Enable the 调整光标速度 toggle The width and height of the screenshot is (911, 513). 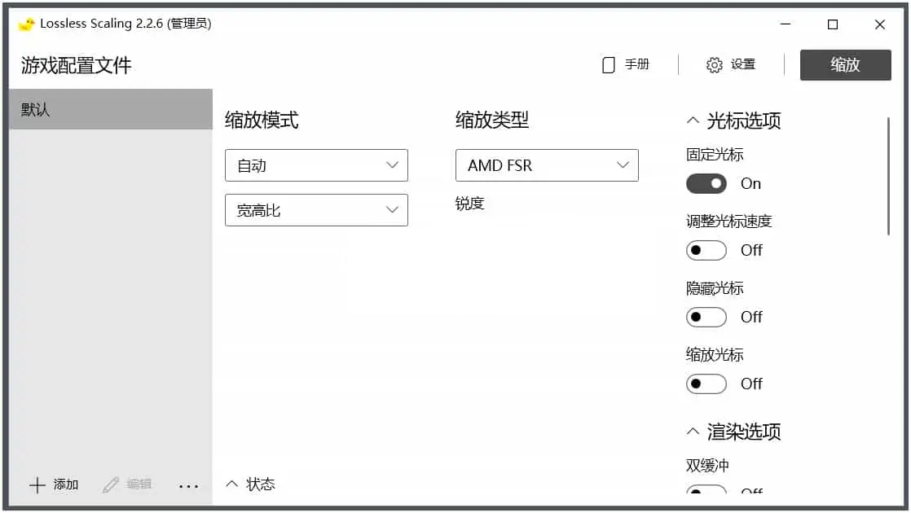coord(706,250)
